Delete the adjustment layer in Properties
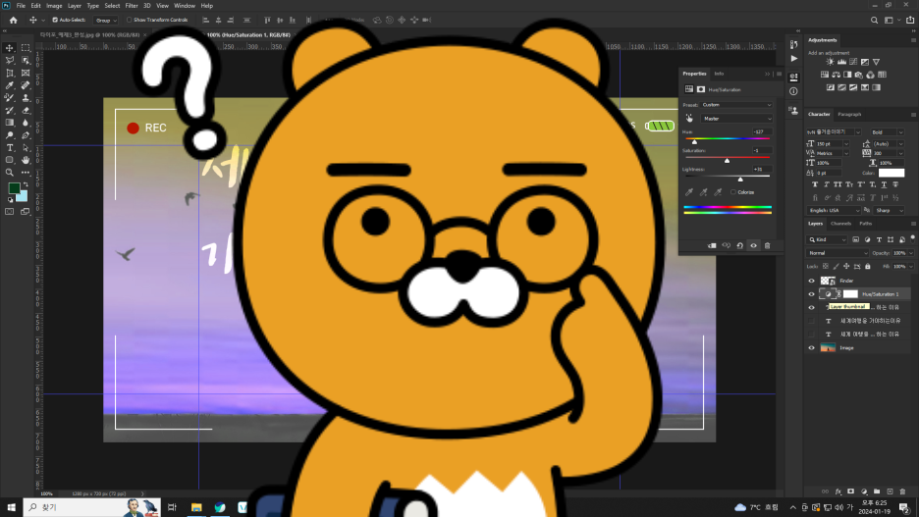The height and width of the screenshot is (517, 919). (767, 246)
